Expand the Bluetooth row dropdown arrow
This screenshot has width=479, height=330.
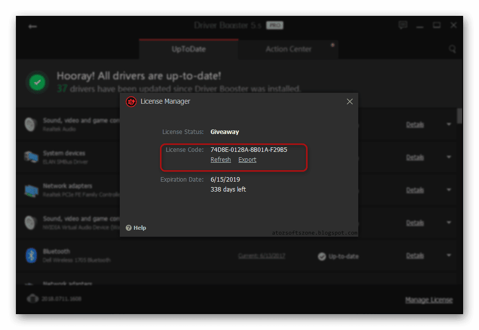tap(449, 255)
